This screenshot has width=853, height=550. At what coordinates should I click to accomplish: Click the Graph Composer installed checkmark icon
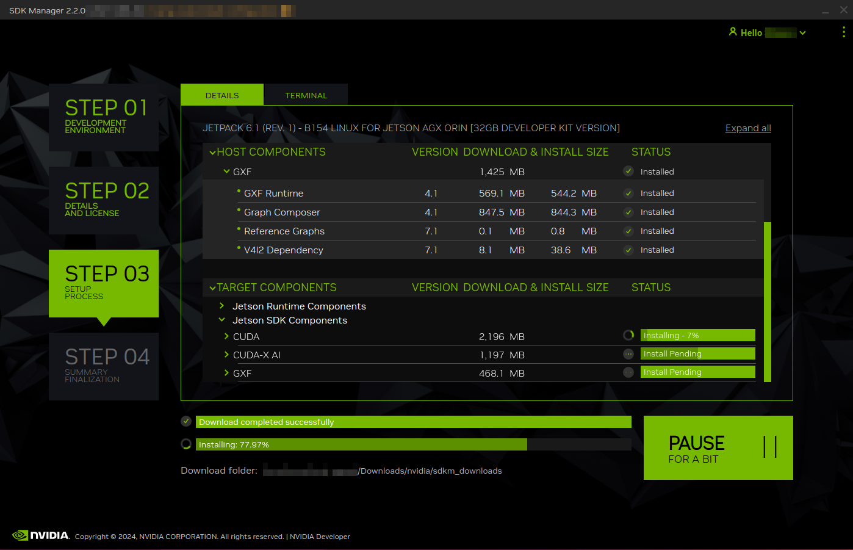click(628, 212)
